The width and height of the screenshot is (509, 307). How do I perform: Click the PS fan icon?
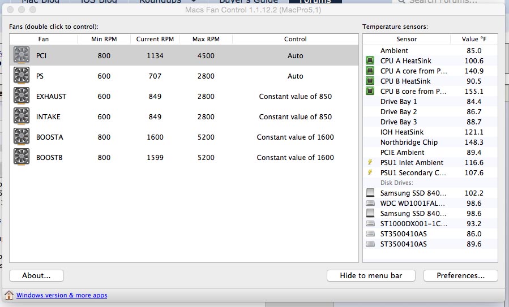[x=22, y=76]
